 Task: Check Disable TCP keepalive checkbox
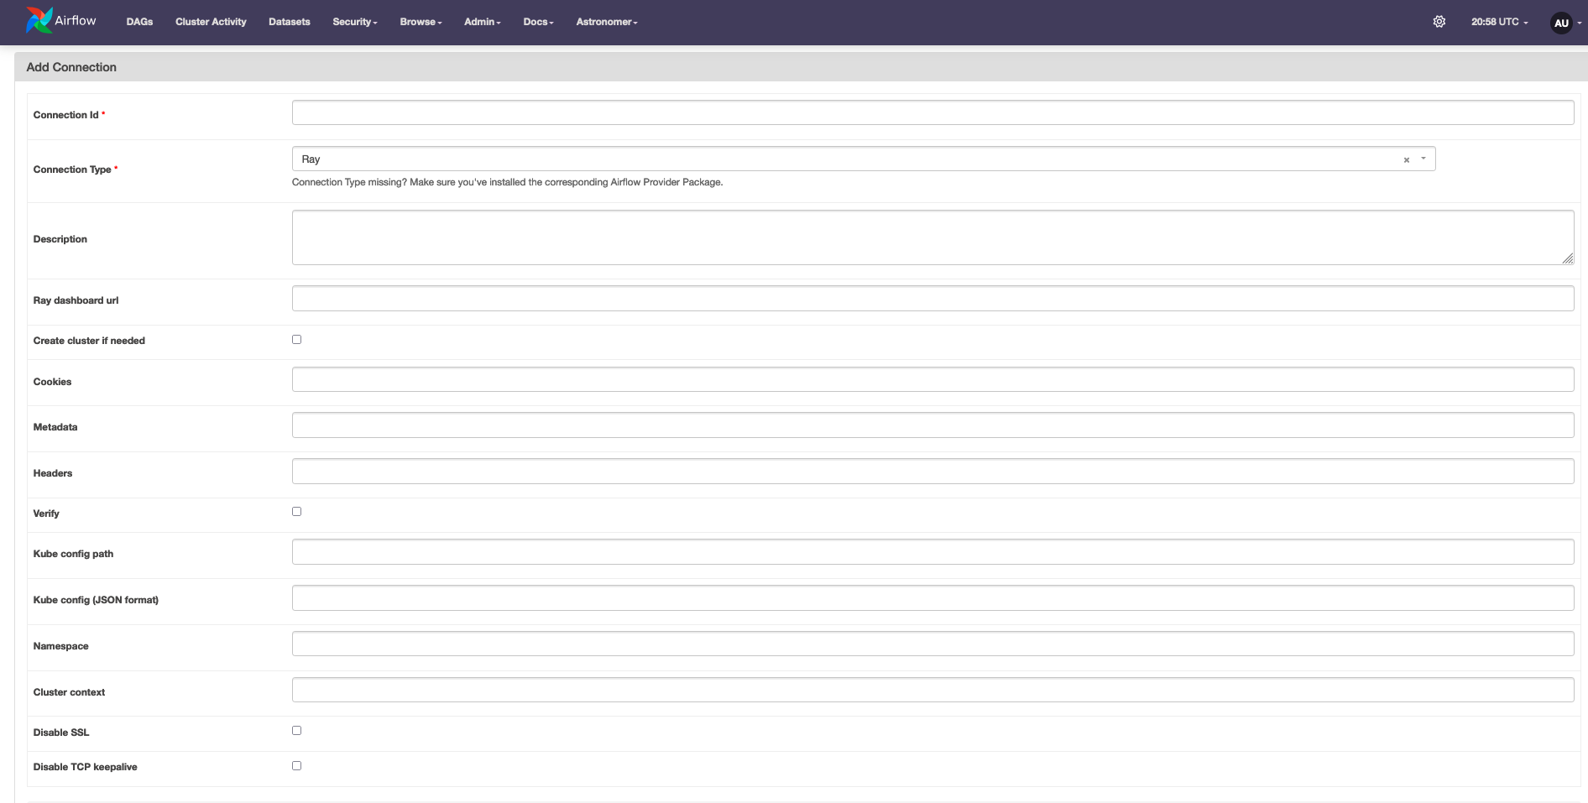point(296,766)
